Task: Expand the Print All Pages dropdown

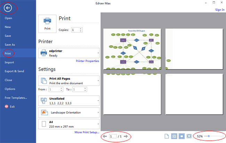Action: tap(99, 81)
